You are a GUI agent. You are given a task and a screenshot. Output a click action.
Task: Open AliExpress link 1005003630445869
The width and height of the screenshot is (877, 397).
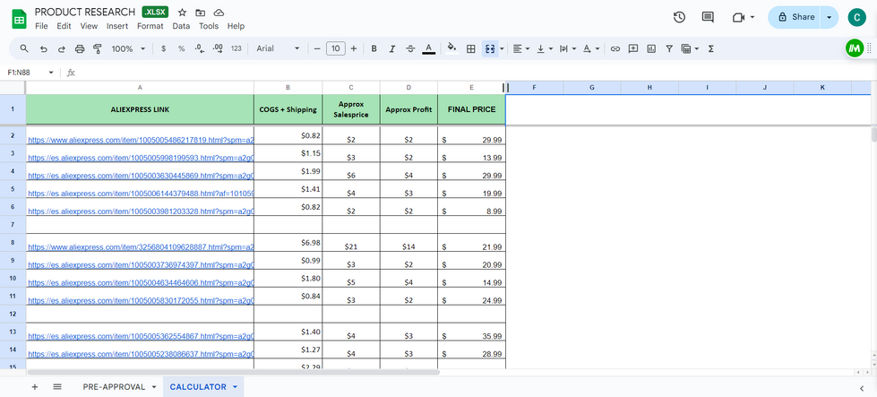[141, 176]
